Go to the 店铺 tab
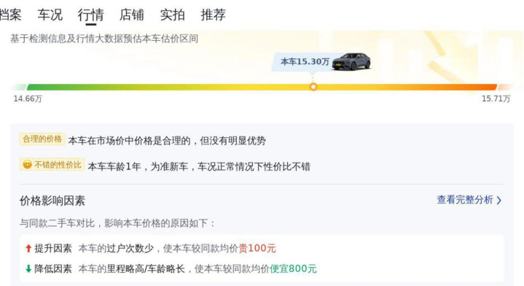This screenshot has height=286, width=524. point(132,15)
